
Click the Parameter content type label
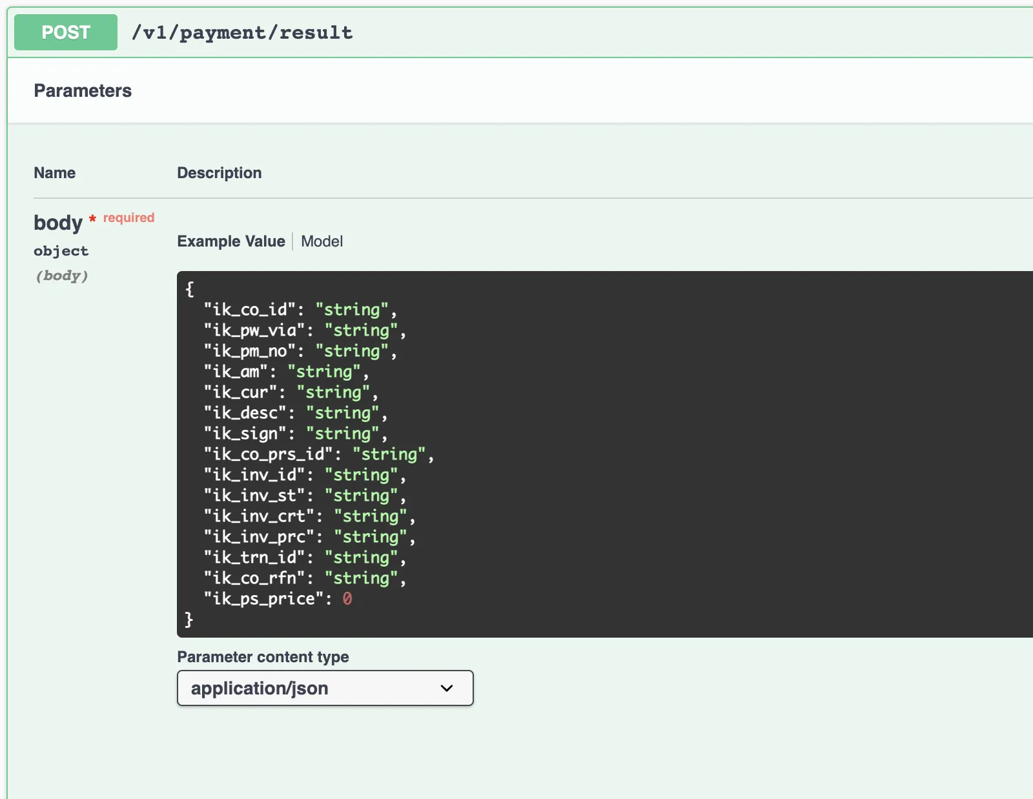[263, 657]
